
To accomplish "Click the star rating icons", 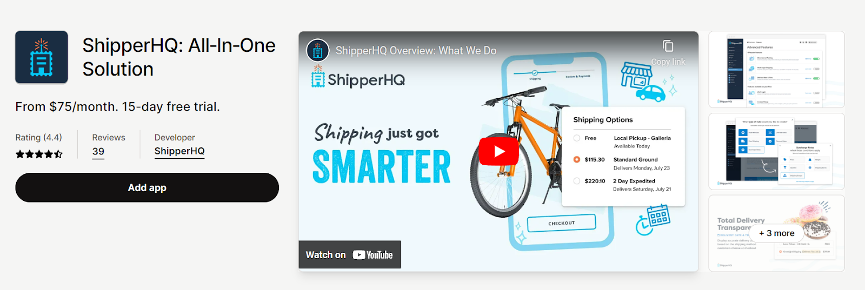I will click(39, 154).
